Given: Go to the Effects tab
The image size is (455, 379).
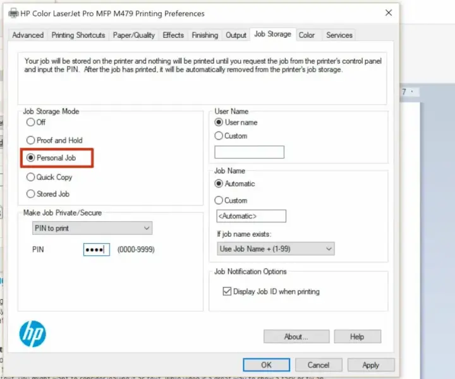Looking at the screenshot, I should point(173,35).
